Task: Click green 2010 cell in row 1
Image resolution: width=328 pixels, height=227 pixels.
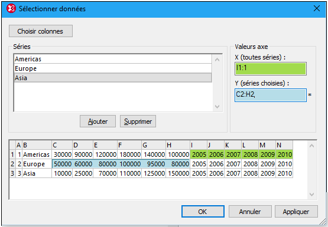Action: pyautogui.click(x=284, y=154)
